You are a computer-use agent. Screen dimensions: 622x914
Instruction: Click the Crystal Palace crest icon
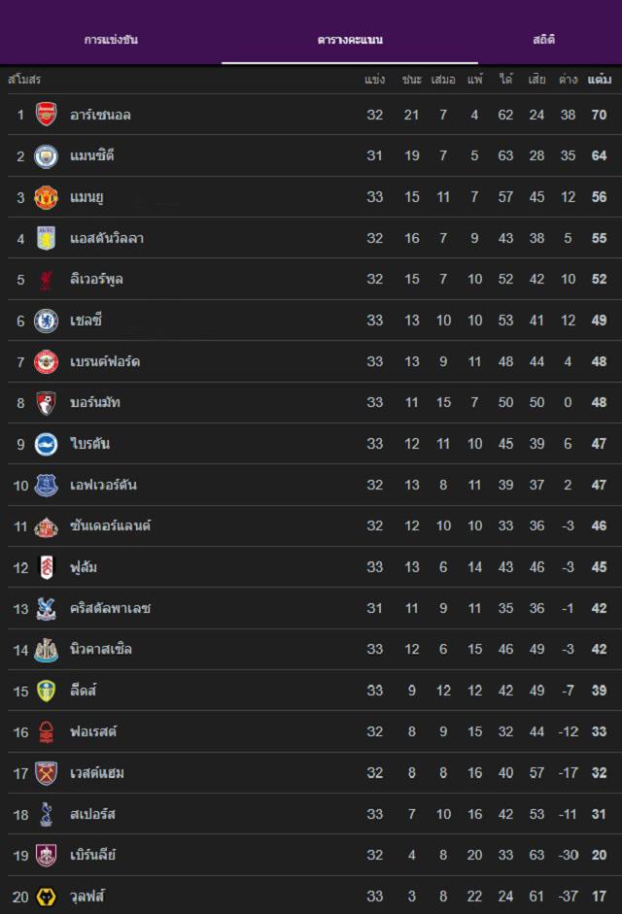point(46,608)
